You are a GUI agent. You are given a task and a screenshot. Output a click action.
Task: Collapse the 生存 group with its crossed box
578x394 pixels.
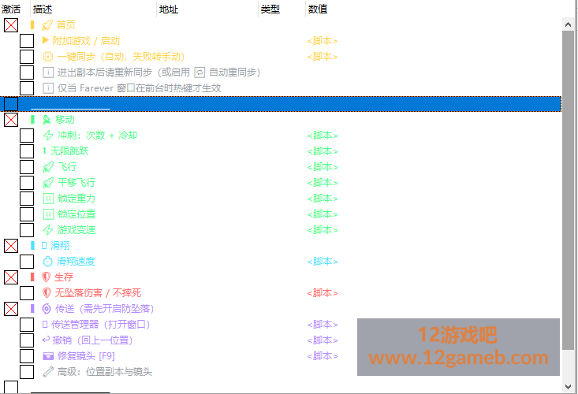tap(11, 277)
